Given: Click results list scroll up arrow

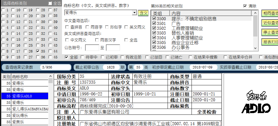Looking at the screenshot, I should [x=50, y=76].
